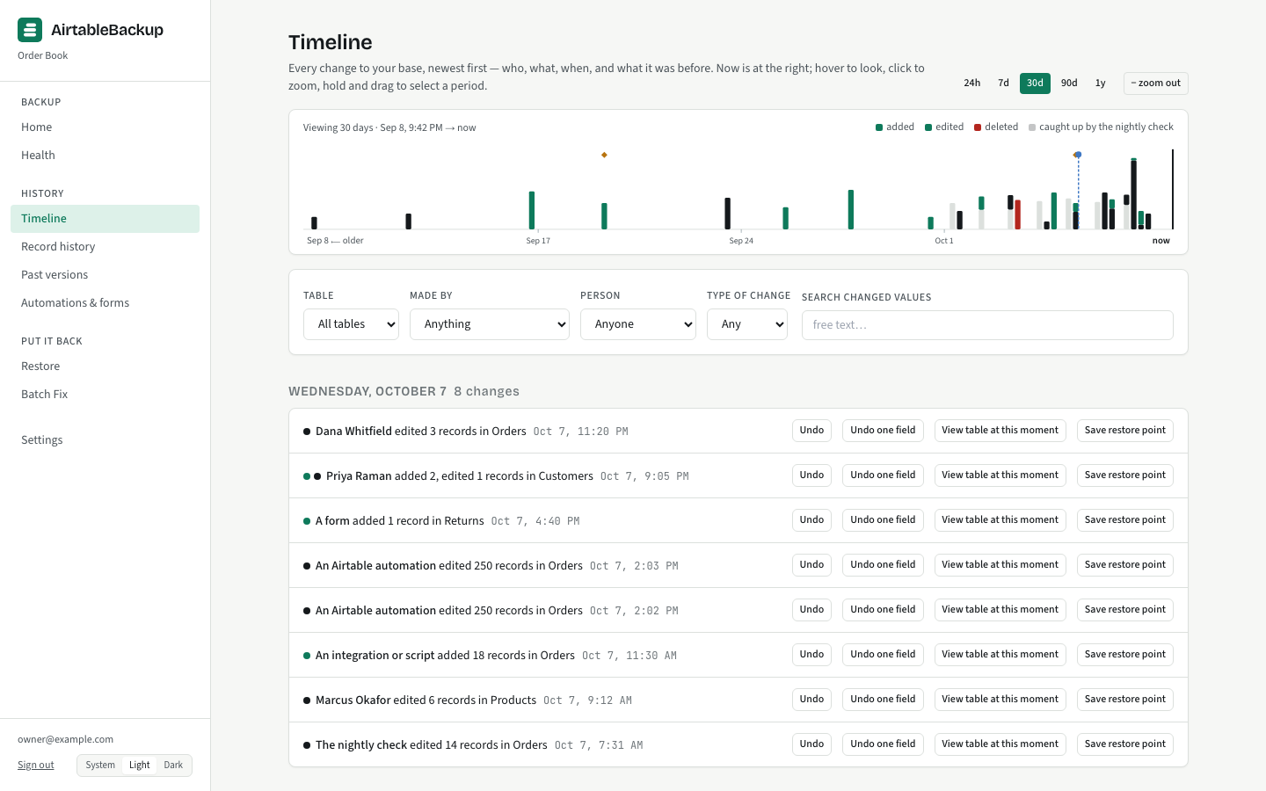1266x791 pixels.
Task: Switch theme to System
Action: [100, 766]
